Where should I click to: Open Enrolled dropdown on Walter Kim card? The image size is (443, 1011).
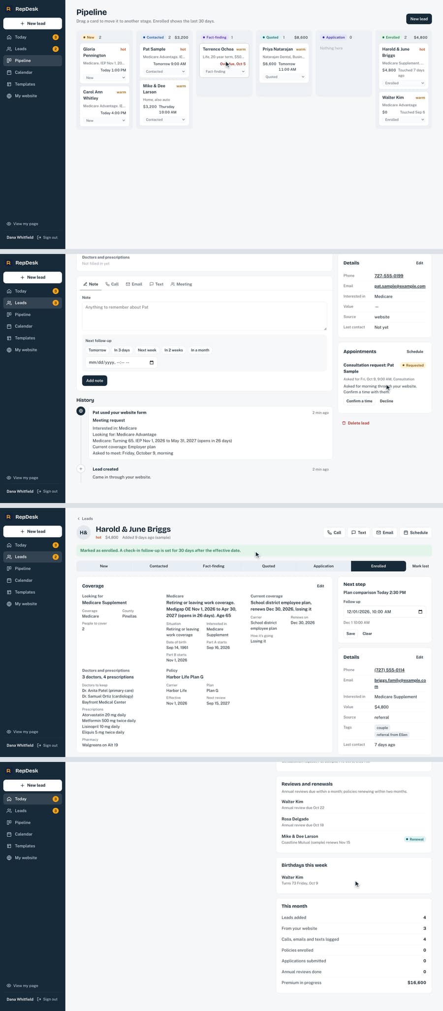[404, 120]
